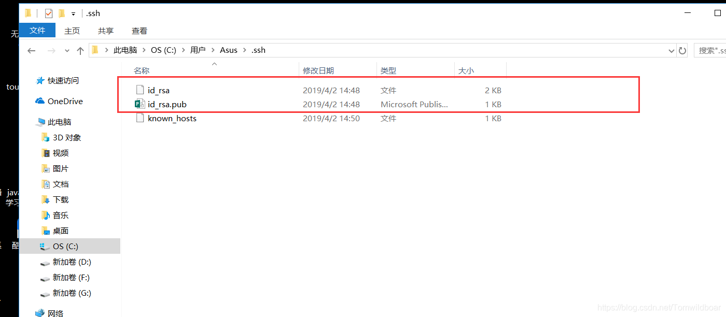
Task: Sort files by the 大小 column header
Action: (x=466, y=70)
